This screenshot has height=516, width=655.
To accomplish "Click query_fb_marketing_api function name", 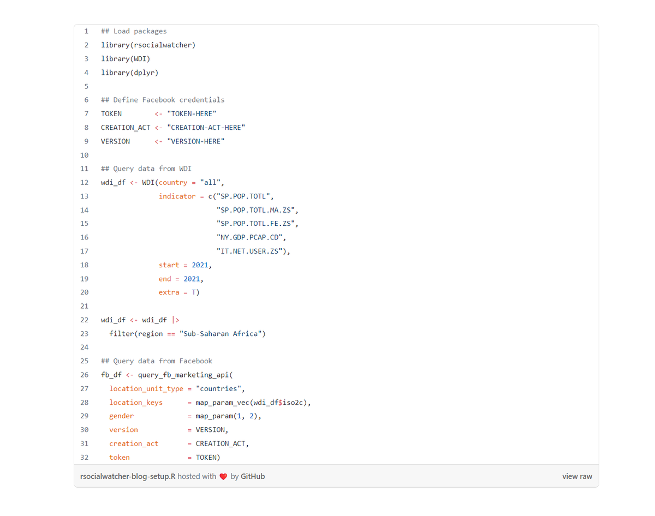I will (183, 375).
